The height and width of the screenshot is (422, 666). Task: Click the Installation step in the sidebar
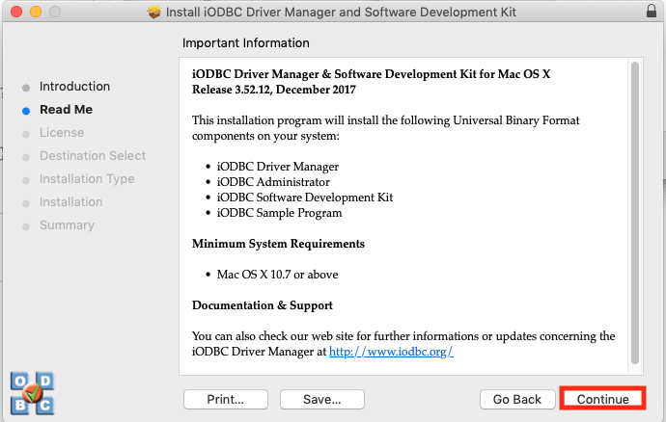[70, 202]
